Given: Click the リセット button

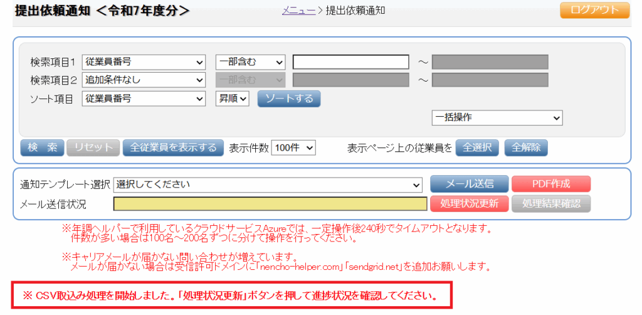Looking at the screenshot, I should pos(93,147).
